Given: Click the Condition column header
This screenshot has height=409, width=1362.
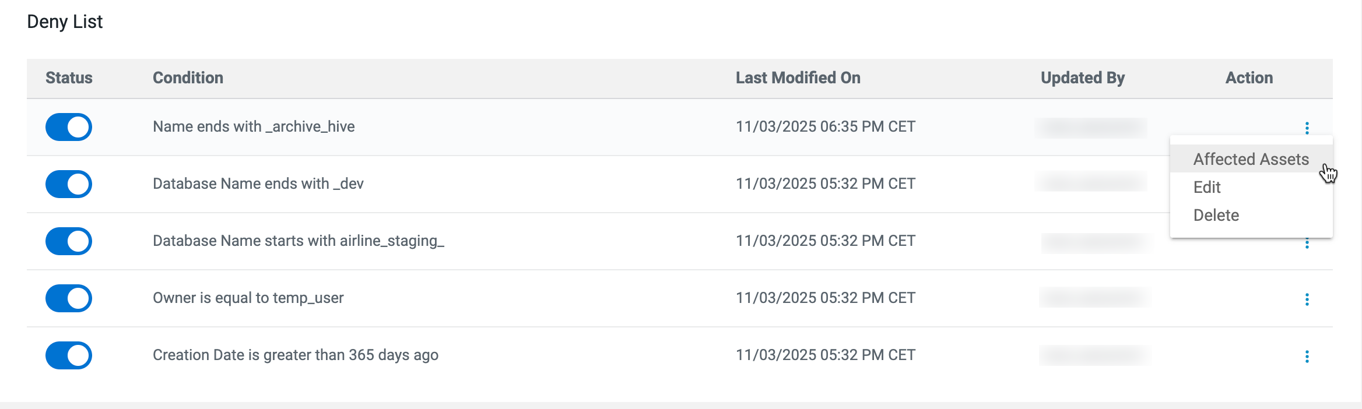Looking at the screenshot, I should click(188, 77).
